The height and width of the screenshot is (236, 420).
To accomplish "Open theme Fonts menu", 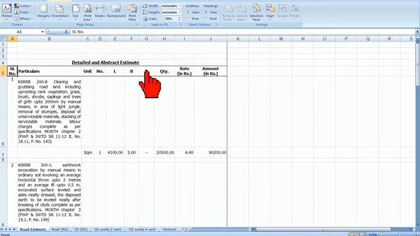I will (x=23, y=12).
